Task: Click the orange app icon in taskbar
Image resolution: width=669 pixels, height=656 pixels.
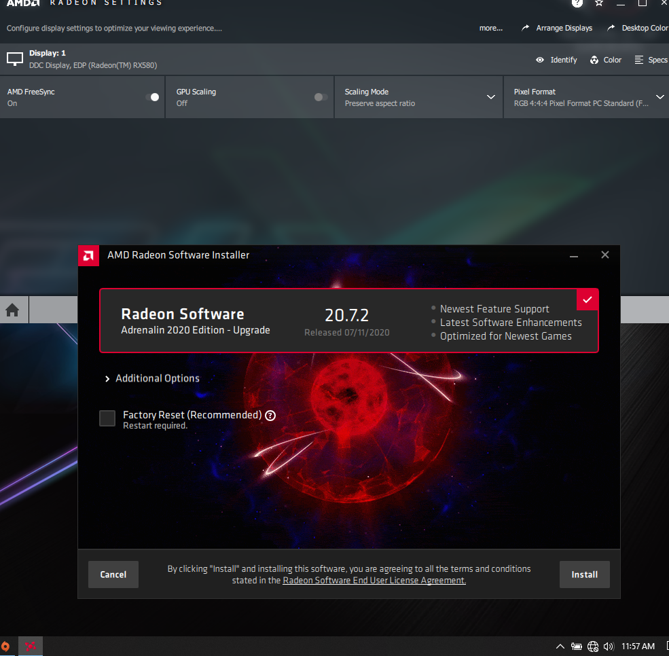Action: (5, 646)
